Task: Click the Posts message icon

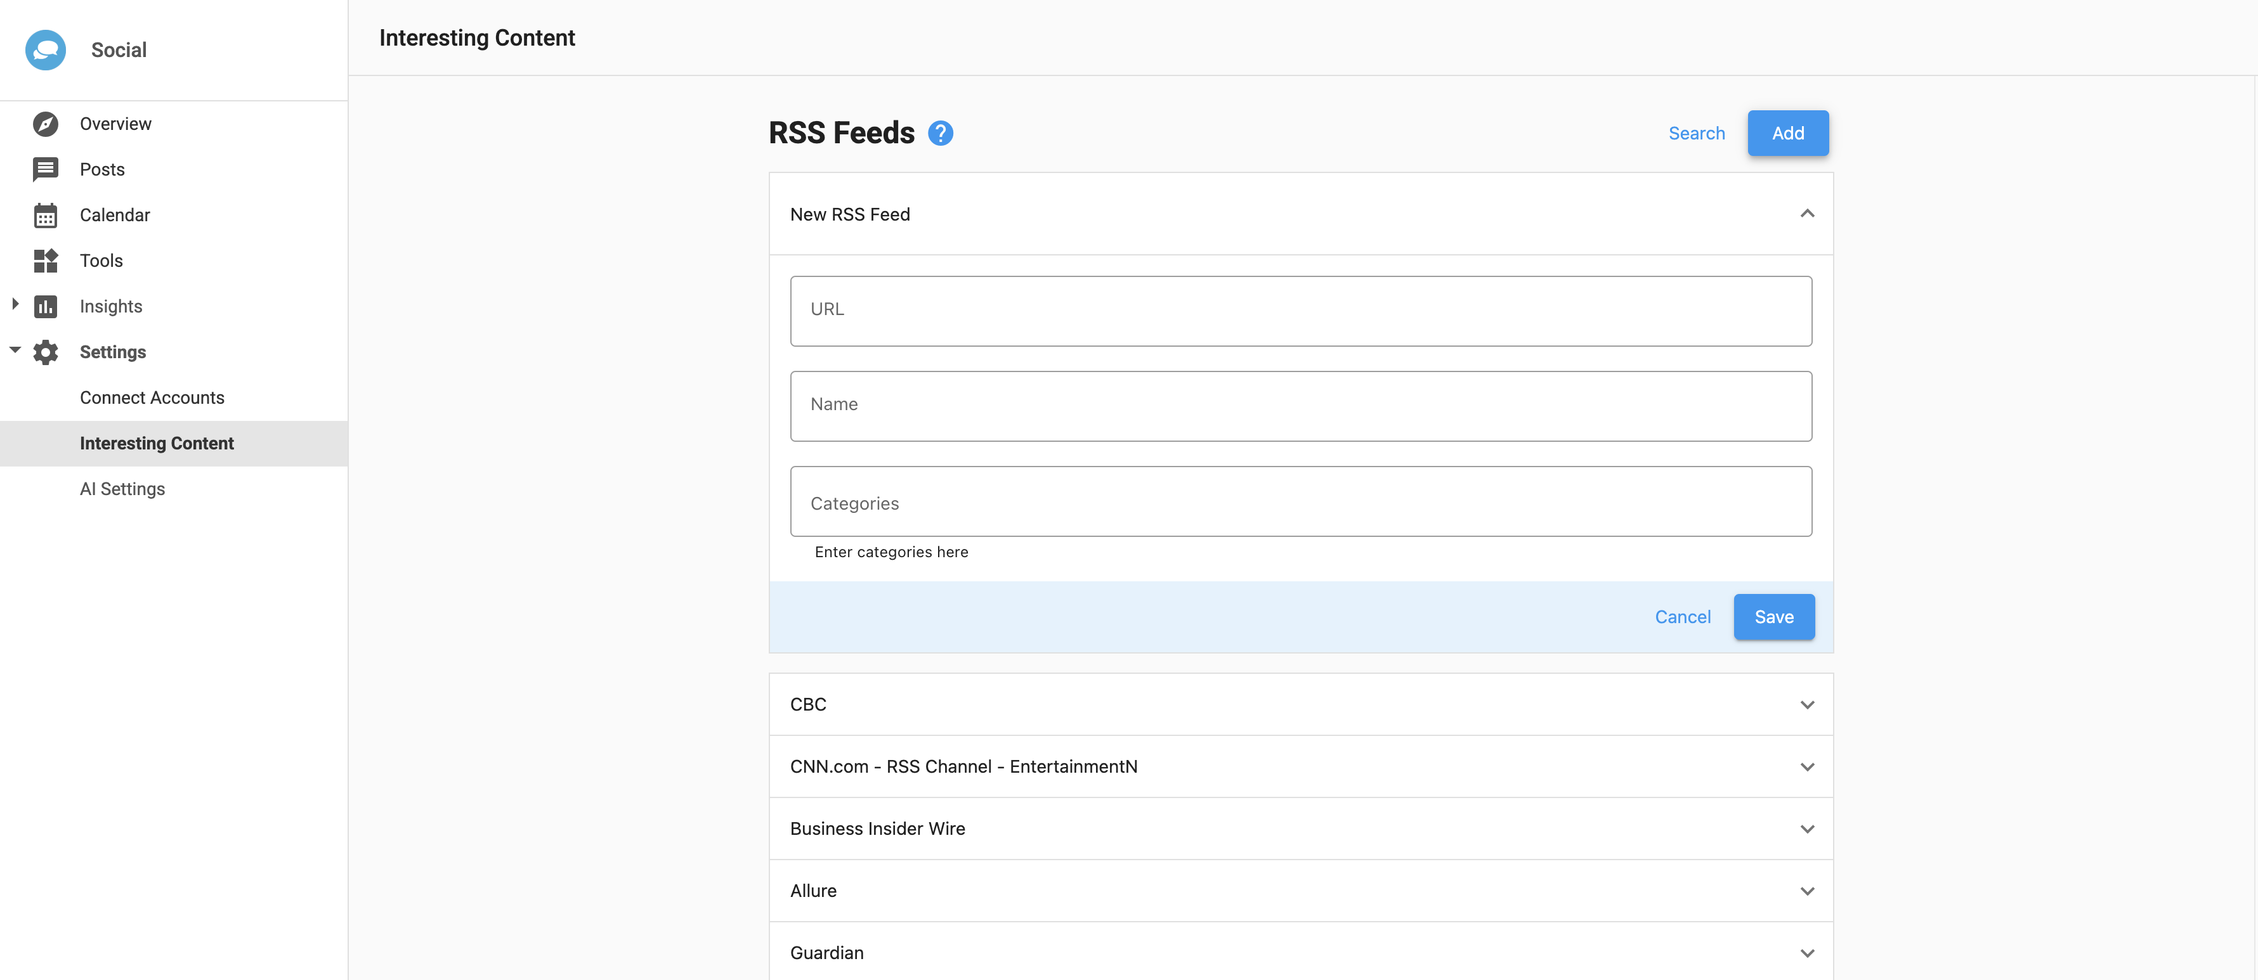Action: pos(46,169)
